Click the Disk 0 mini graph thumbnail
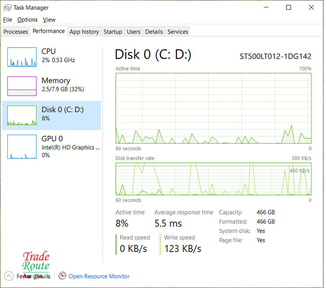The height and width of the screenshot is (288, 327). click(22, 115)
